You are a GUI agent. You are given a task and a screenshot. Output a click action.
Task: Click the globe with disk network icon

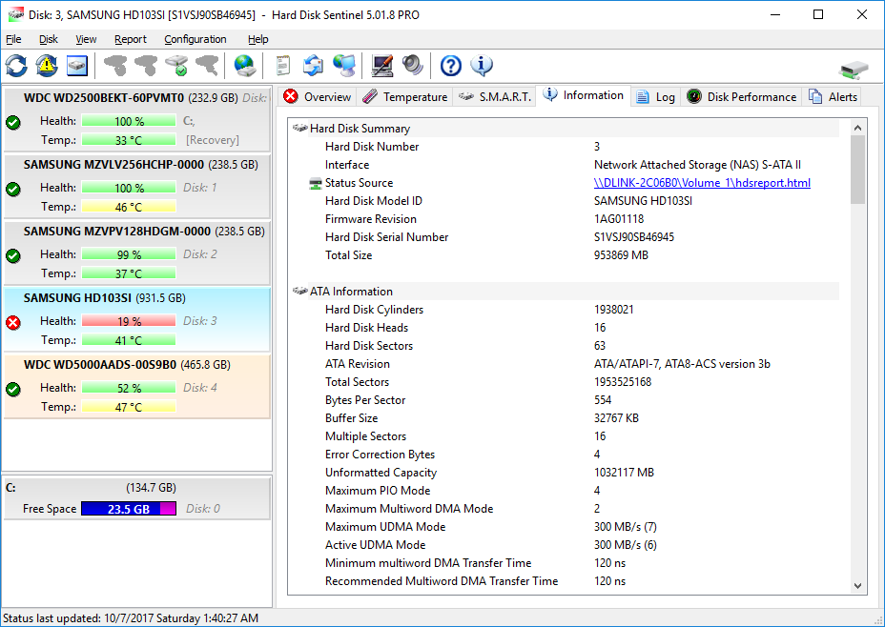pos(244,65)
